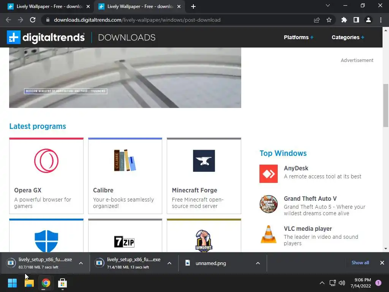Click the network icon in system tray
This screenshot has width=389, height=292.
coord(332,283)
